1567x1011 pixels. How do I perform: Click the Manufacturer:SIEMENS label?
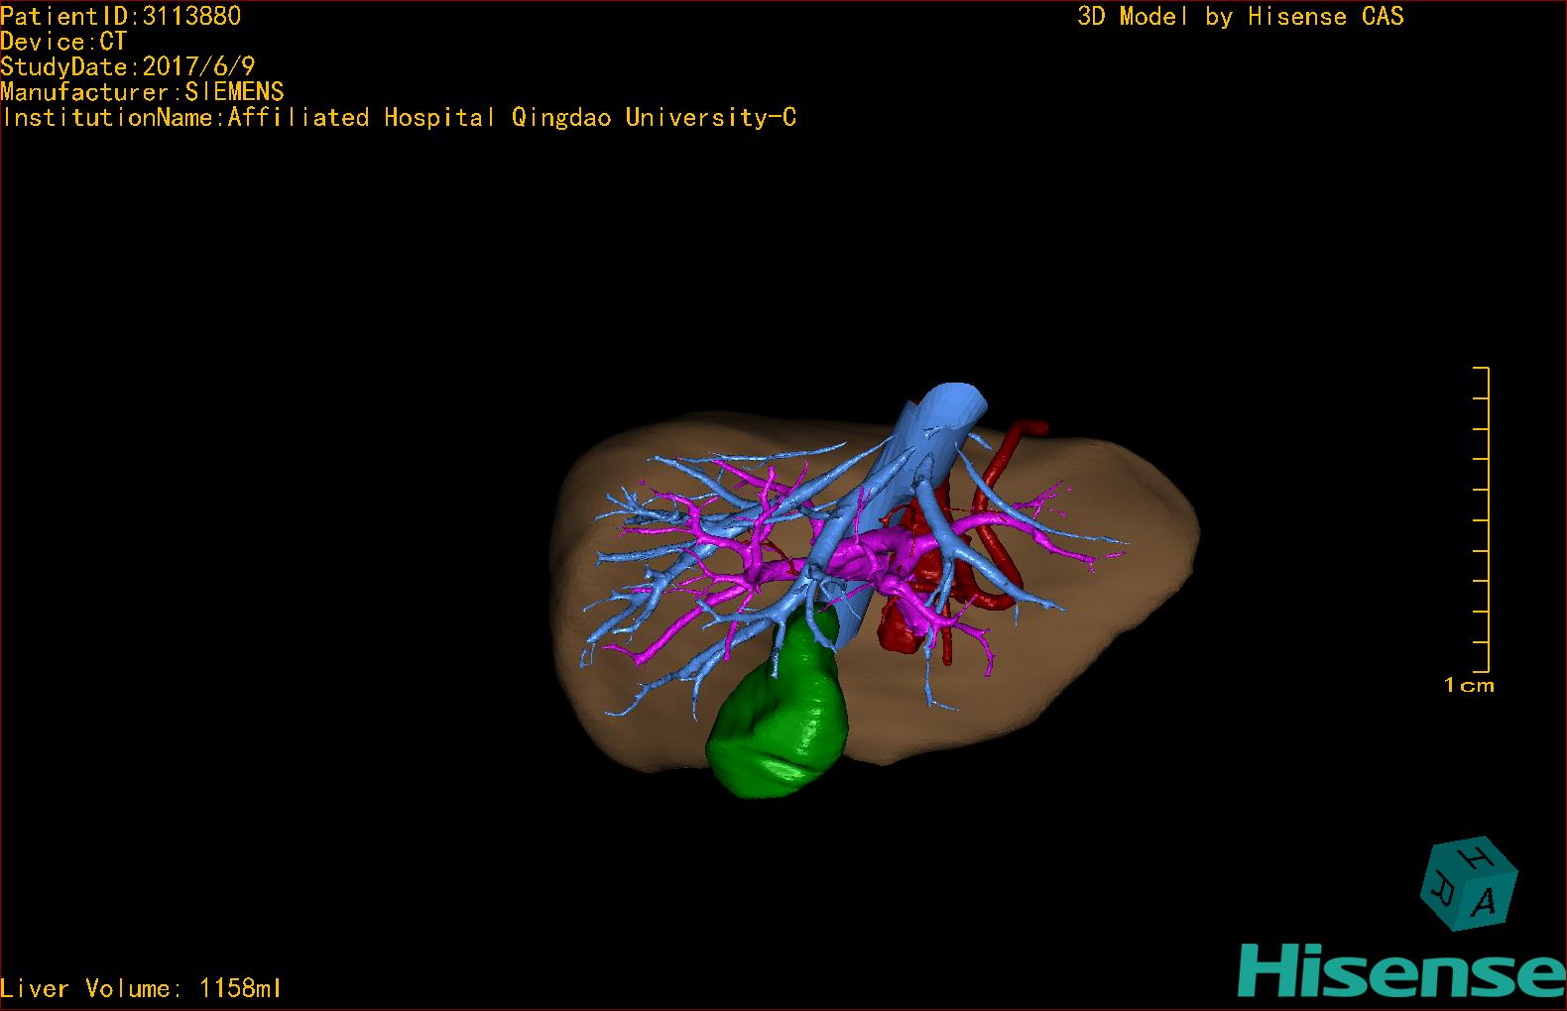[x=142, y=92]
